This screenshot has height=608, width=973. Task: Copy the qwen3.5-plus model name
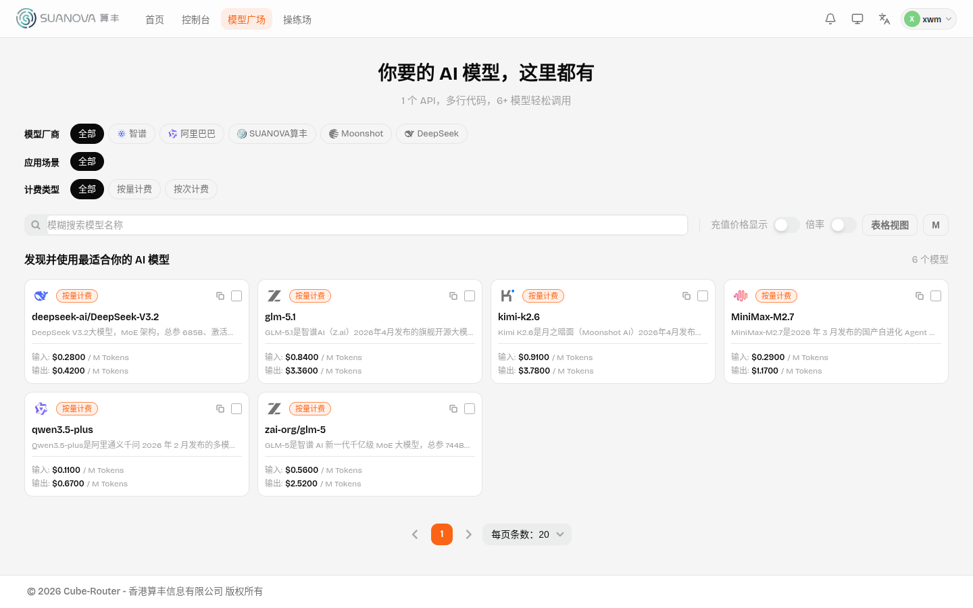pos(220,409)
